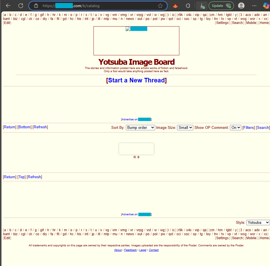Change the Show OP Comment dropdown

tap(235, 127)
